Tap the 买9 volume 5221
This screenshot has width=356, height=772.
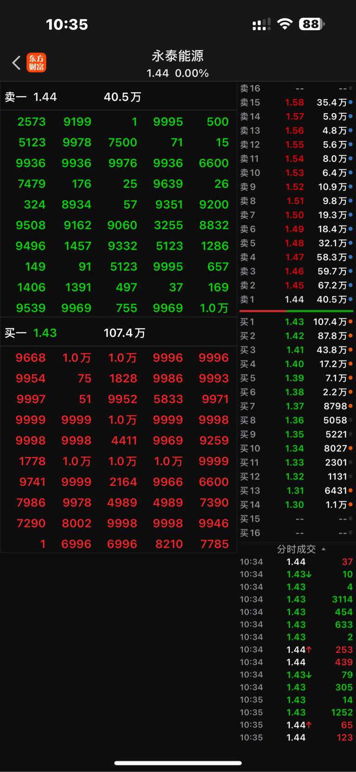(336, 434)
